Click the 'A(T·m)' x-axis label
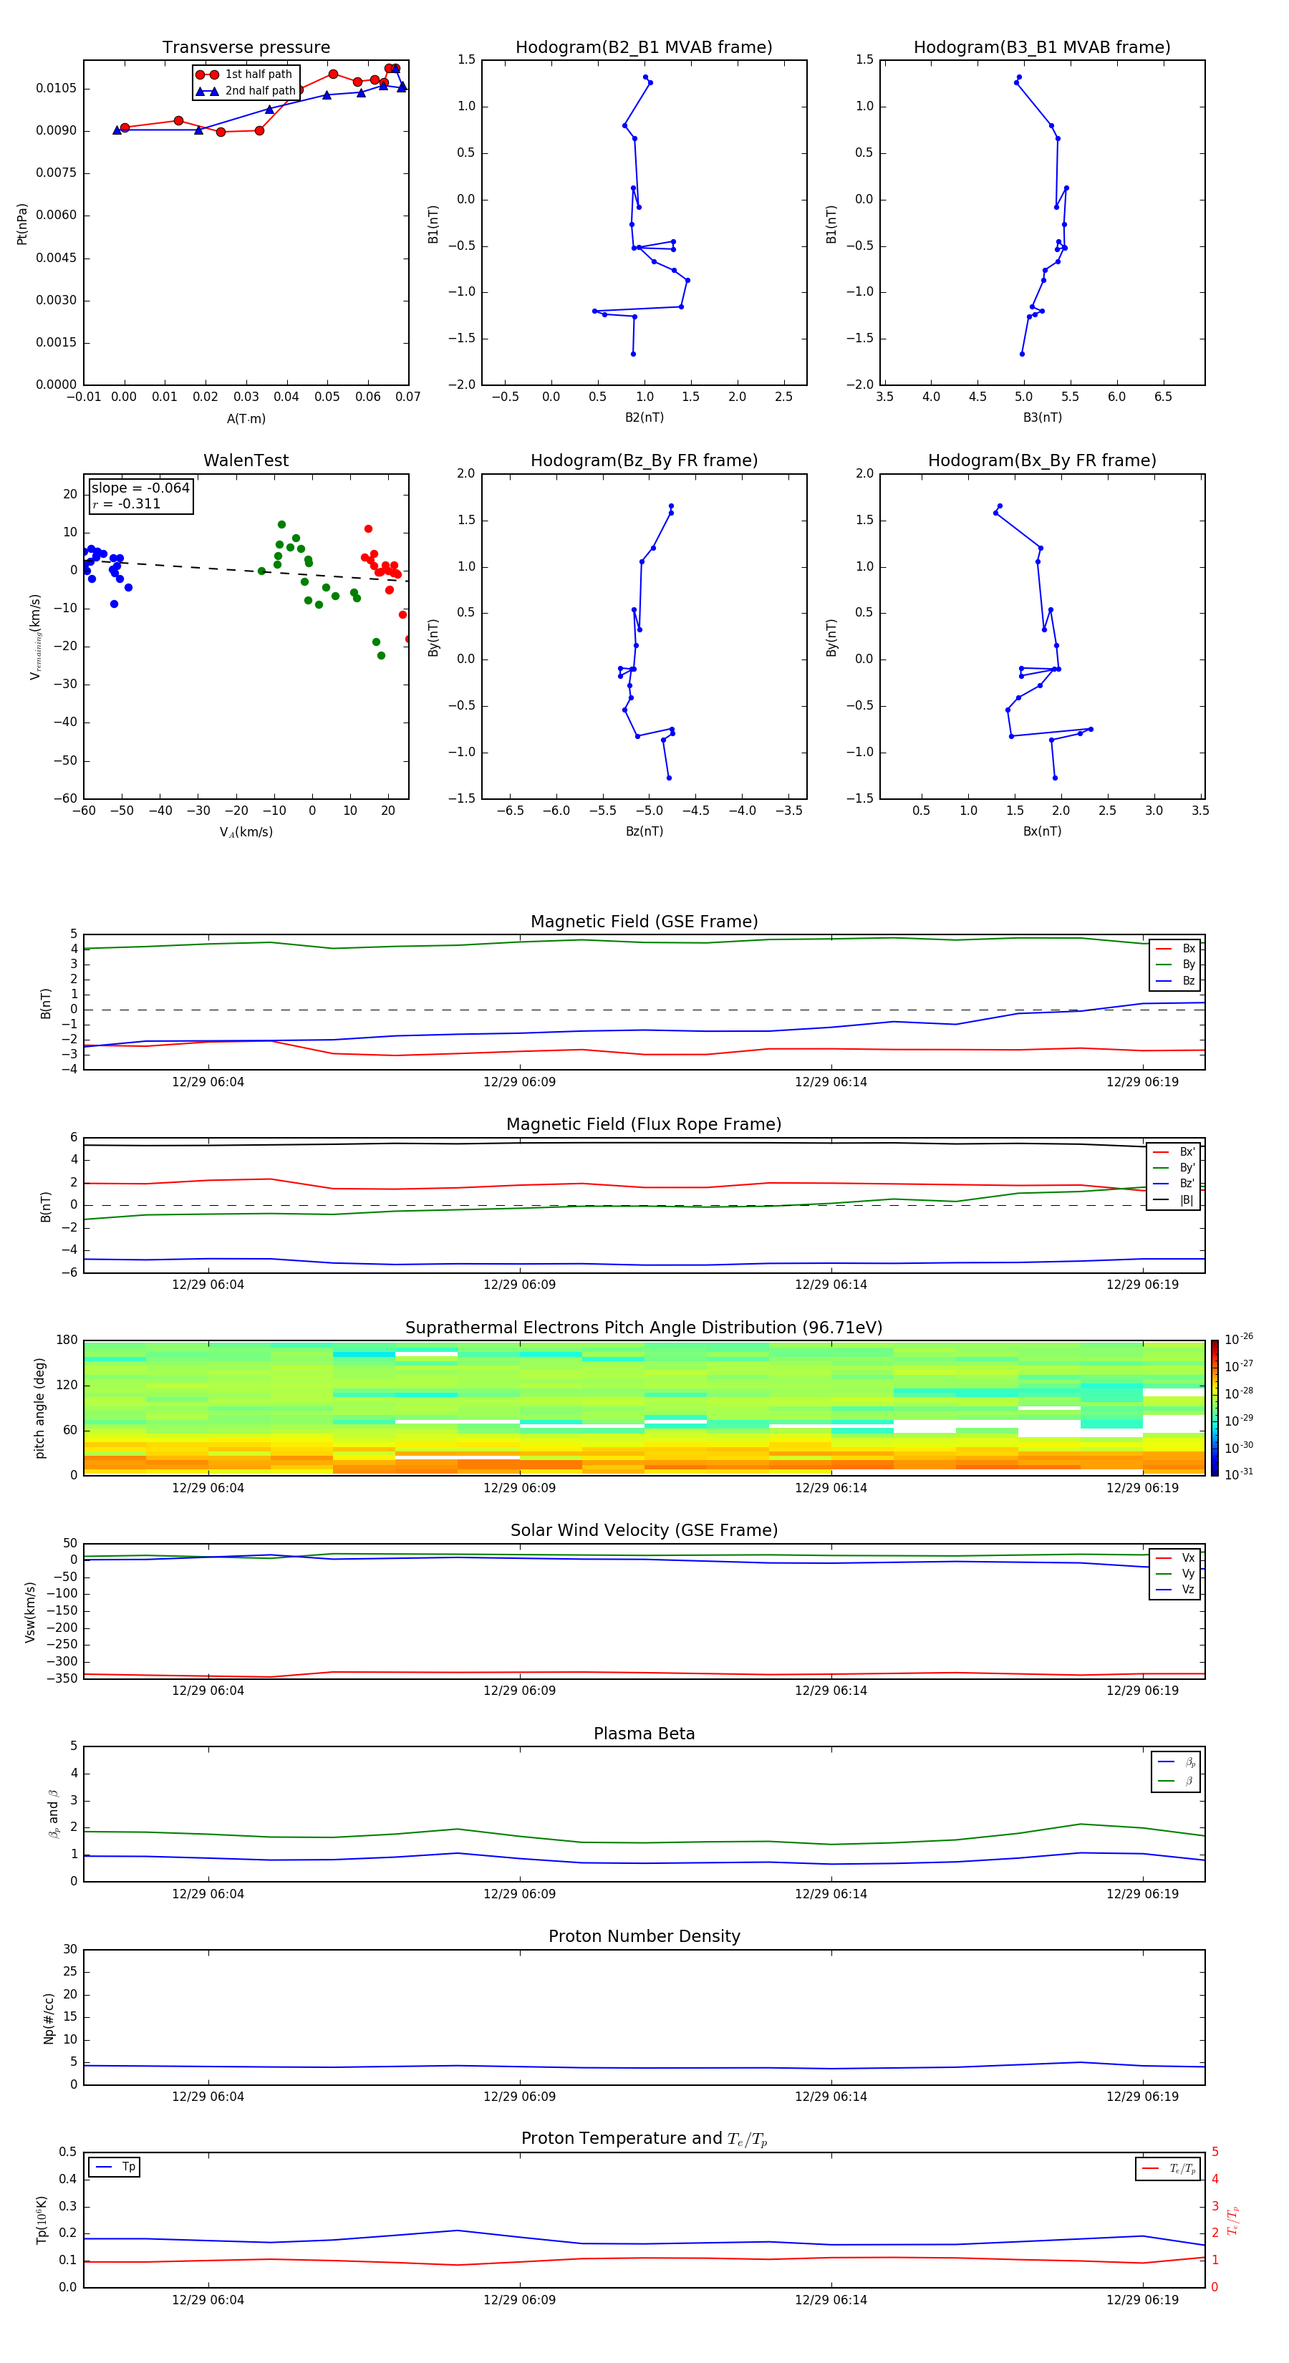 pyautogui.click(x=246, y=419)
